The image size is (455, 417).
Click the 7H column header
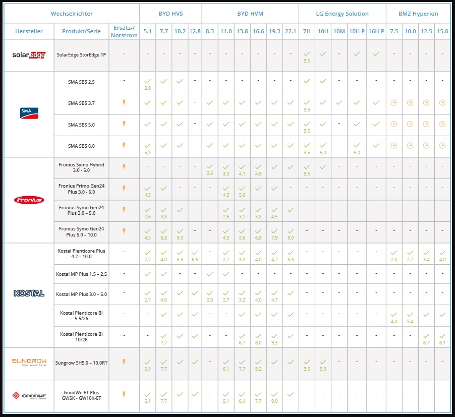307,31
